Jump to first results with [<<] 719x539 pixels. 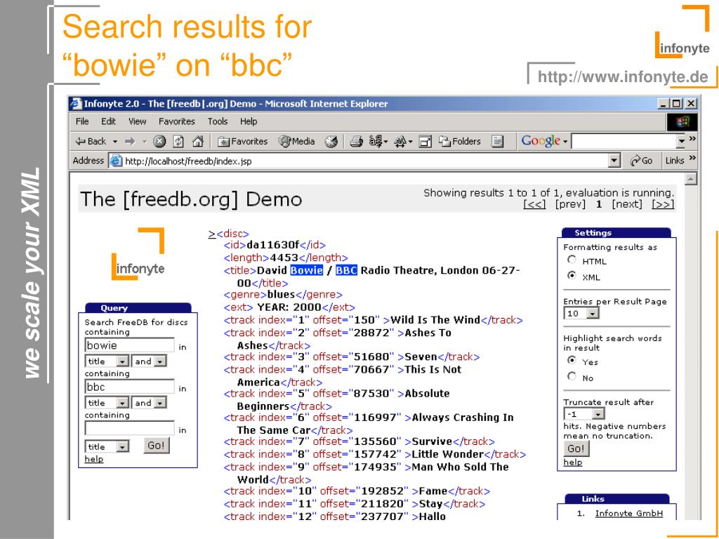point(534,204)
